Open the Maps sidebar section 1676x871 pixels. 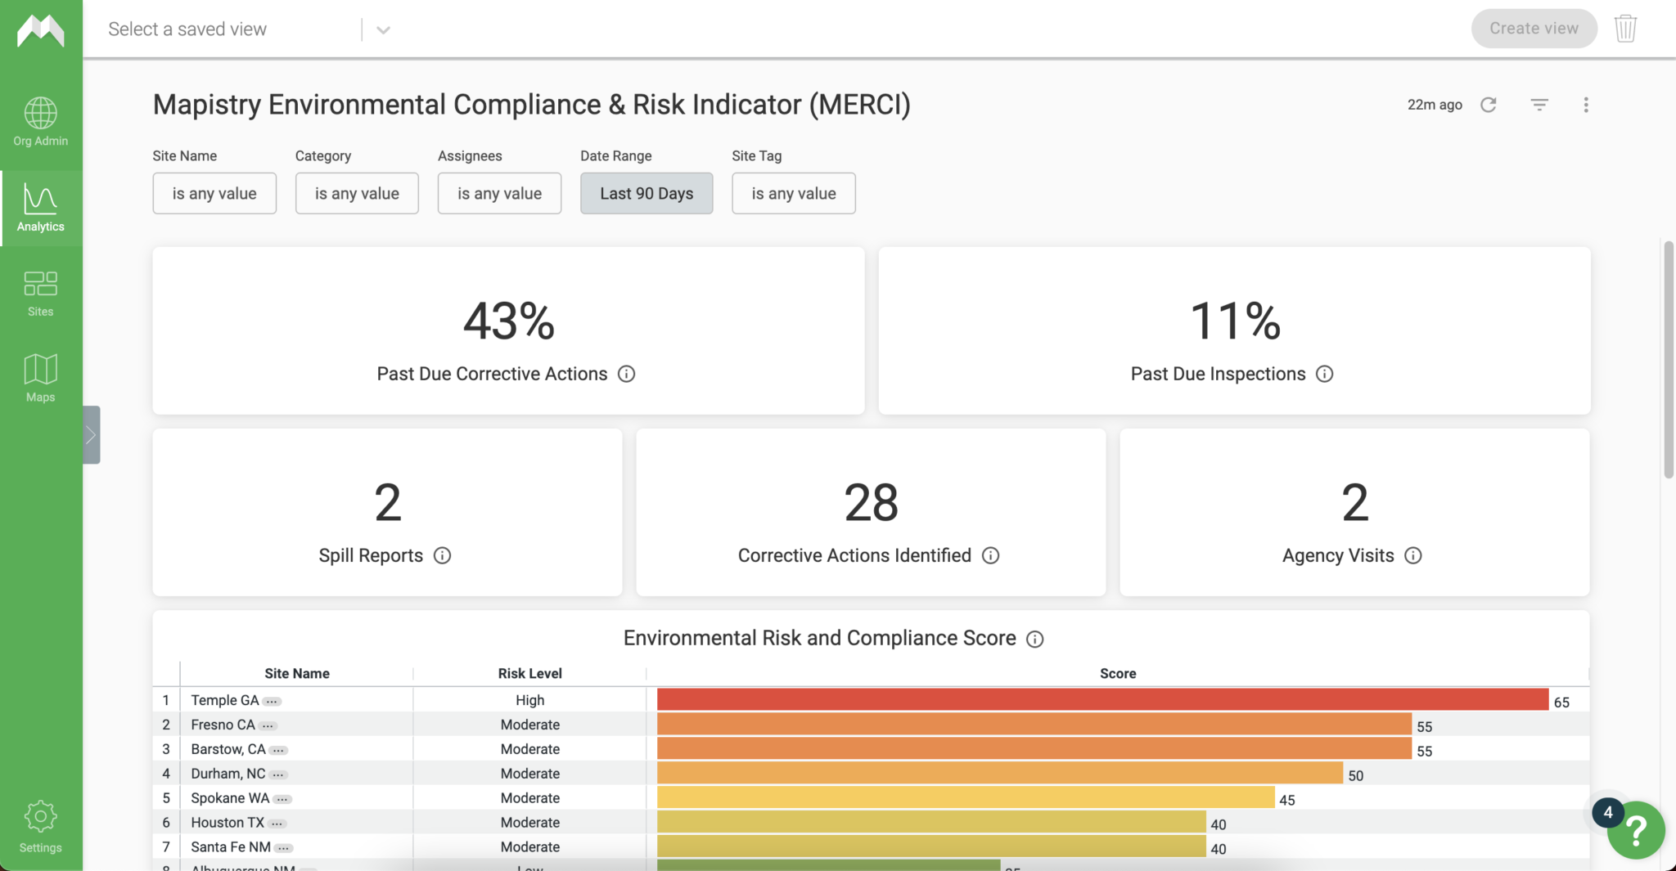[x=41, y=378]
